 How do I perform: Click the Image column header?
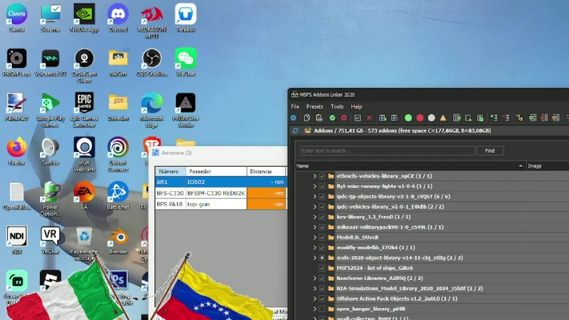[547, 166]
